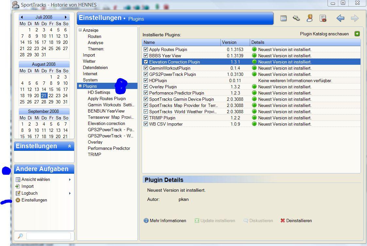Image resolution: width=367 pixels, height=246 pixels.
Task: Click the Diskutieren speech bubble icon
Action: 246,221
